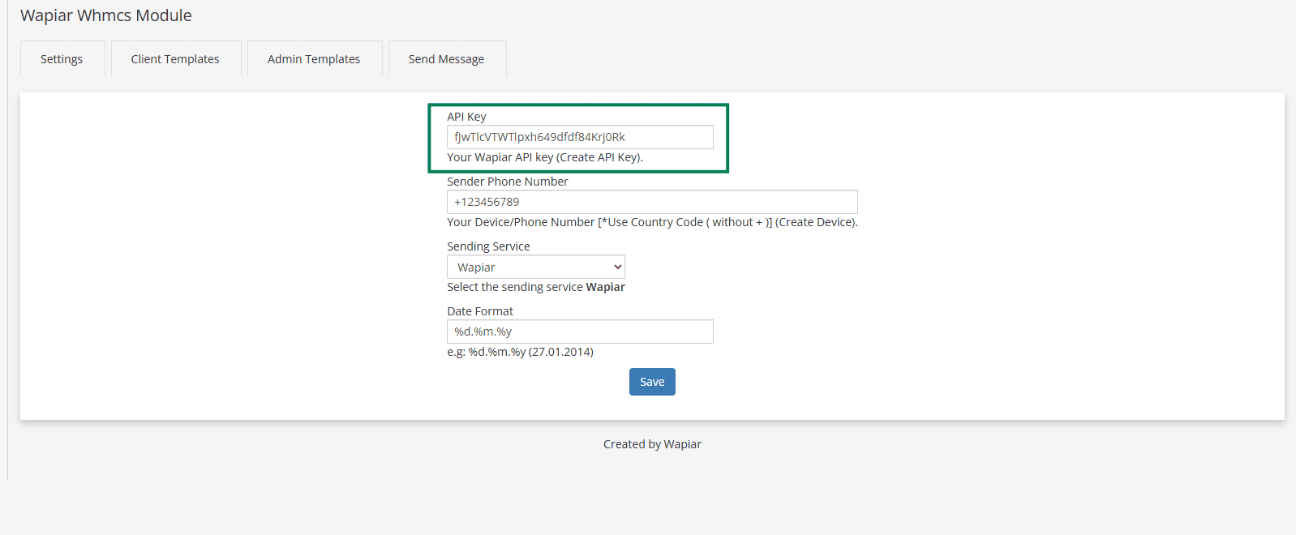
Task: Click the chevron arrow on Wapiar select box
Action: coord(617,267)
